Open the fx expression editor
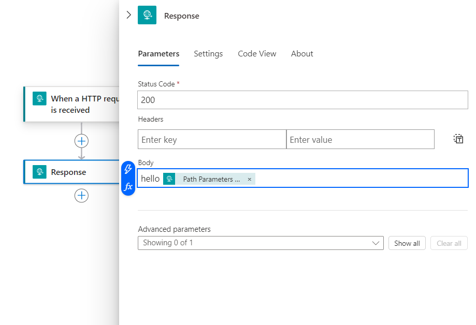 (x=128, y=186)
